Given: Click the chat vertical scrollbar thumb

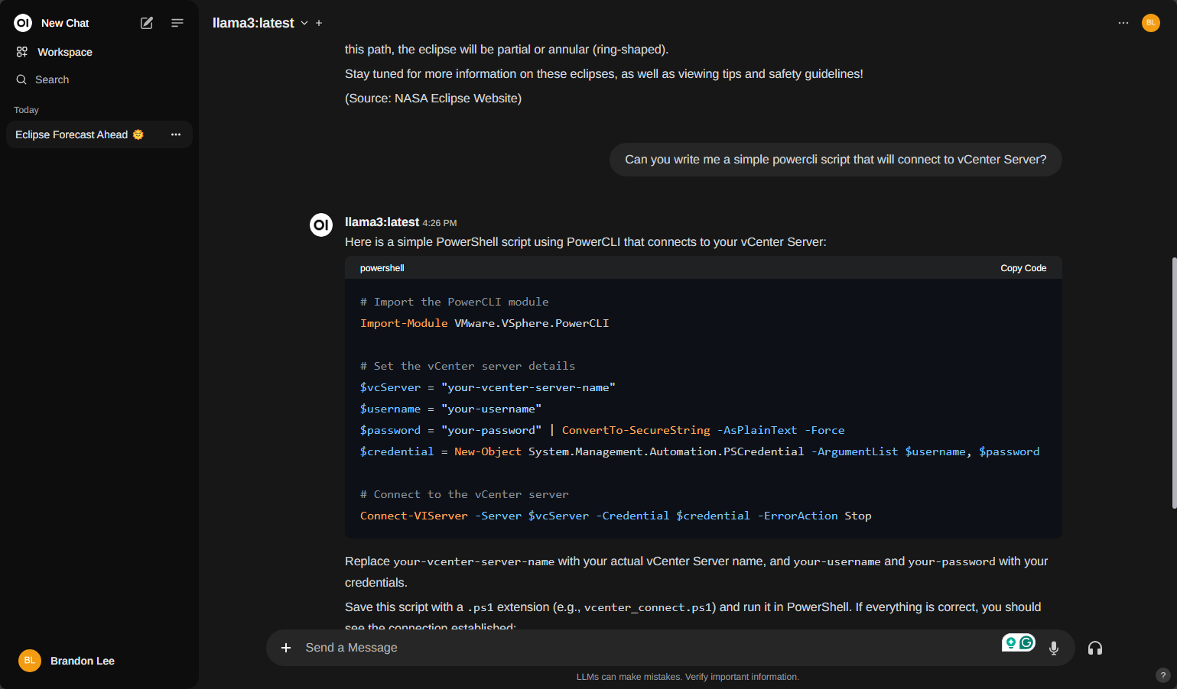Looking at the screenshot, I should (1174, 382).
